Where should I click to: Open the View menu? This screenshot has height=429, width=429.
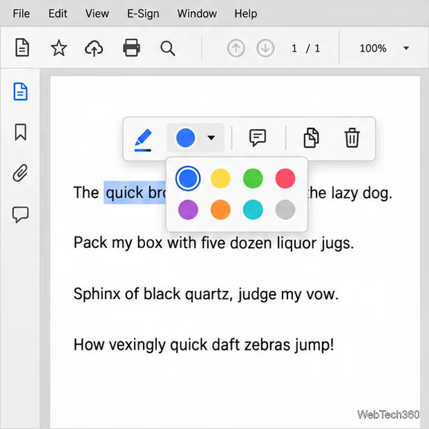click(97, 13)
